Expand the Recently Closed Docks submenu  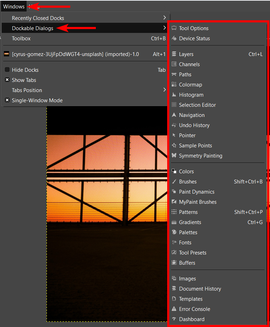click(164, 18)
